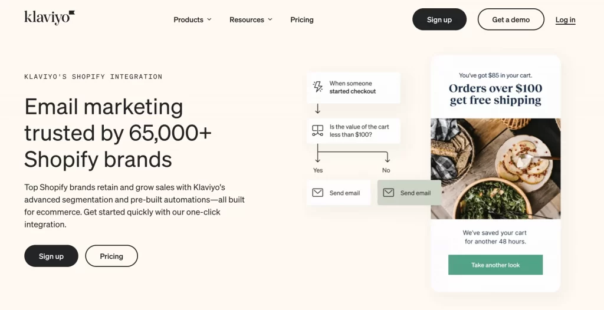Click the Take another look button
Screen dimensions: 604x310
[x=495, y=265]
